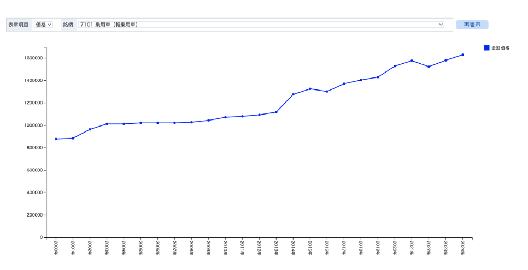
Task: Expand the 銘柄 7101 乗用車 dropdown
Action: click(261, 25)
